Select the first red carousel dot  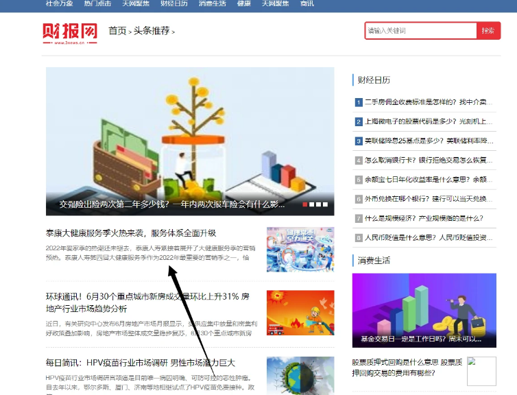(x=305, y=204)
